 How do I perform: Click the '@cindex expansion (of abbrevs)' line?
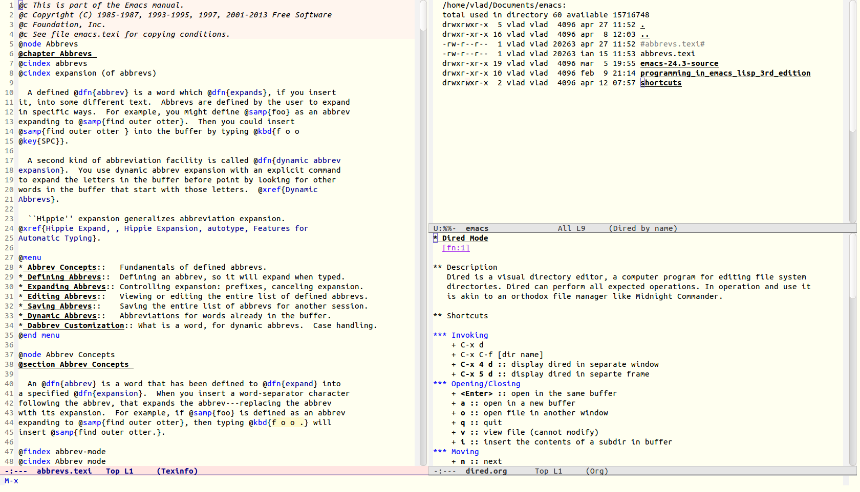point(88,73)
